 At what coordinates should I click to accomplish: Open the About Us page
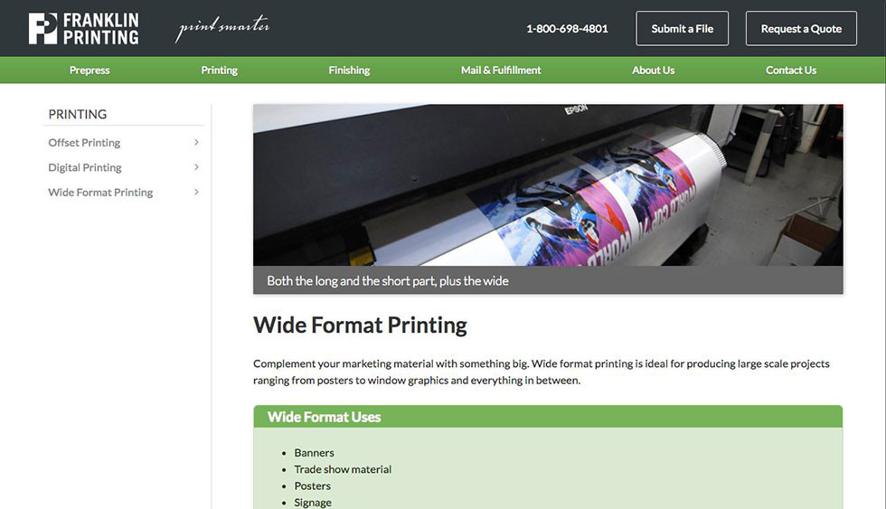(x=653, y=70)
